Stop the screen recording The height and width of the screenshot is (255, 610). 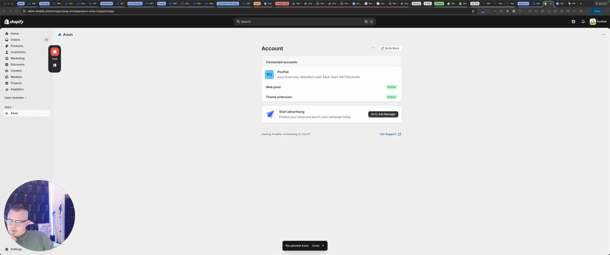[x=55, y=52]
